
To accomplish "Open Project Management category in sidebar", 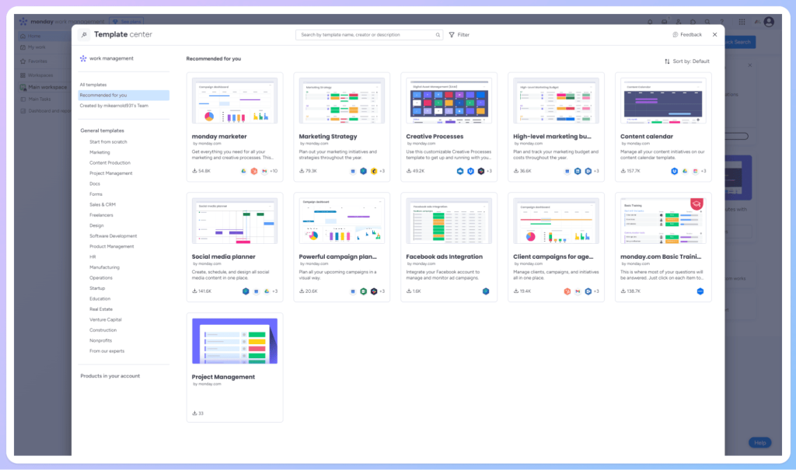I will pyautogui.click(x=110, y=173).
